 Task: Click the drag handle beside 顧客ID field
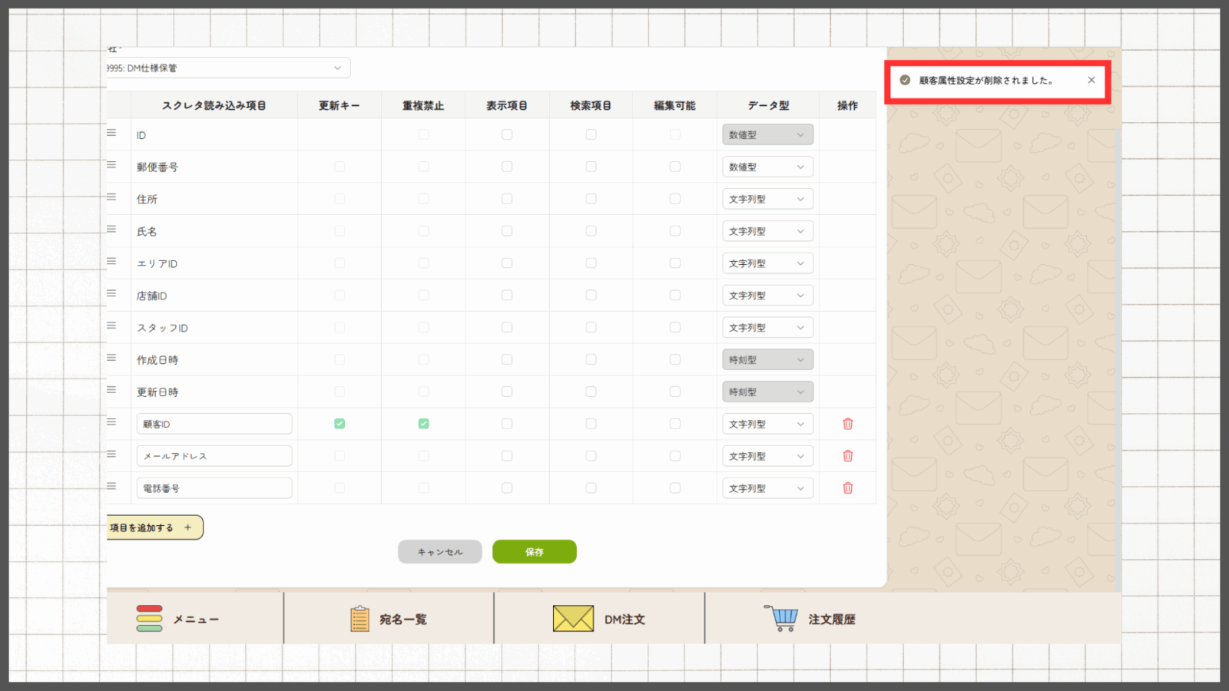click(x=111, y=422)
